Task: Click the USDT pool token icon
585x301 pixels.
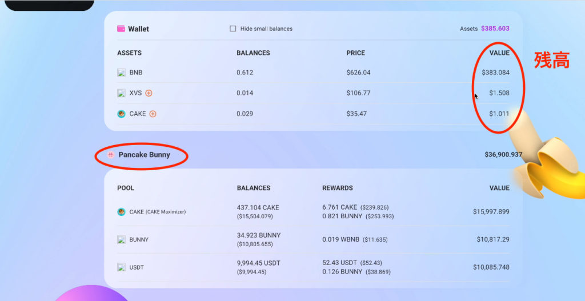Action: point(121,267)
